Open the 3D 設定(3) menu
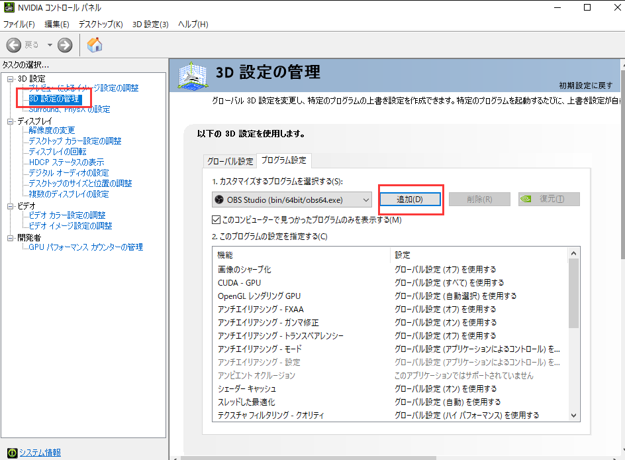The image size is (625, 460). (150, 25)
